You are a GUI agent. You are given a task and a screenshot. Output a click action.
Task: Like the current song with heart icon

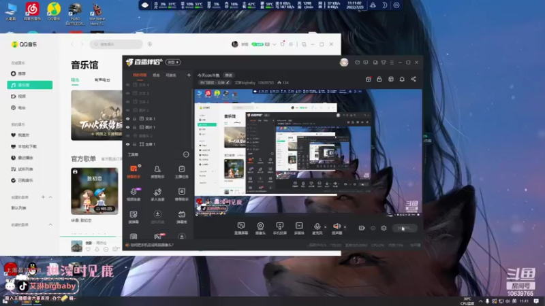click(88, 249)
